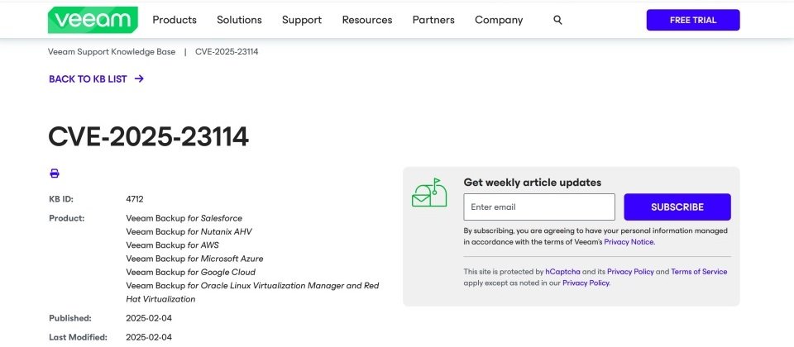The width and height of the screenshot is (794, 347).
Task: Click the Subscribe button
Action: 677,207
